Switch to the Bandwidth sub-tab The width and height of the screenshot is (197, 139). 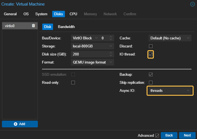point(66,27)
